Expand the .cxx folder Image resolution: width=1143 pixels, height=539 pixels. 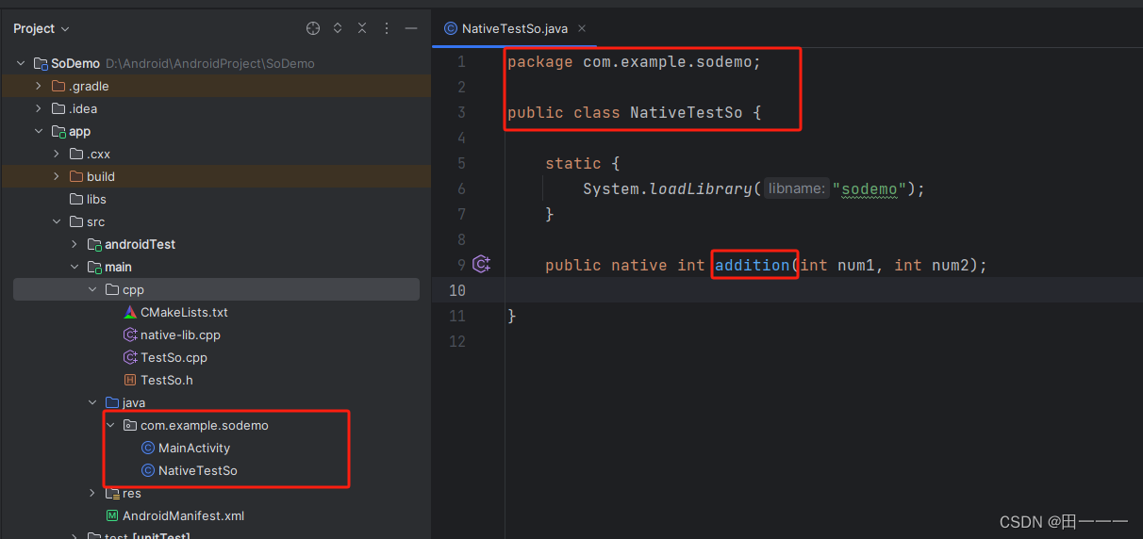[57, 154]
